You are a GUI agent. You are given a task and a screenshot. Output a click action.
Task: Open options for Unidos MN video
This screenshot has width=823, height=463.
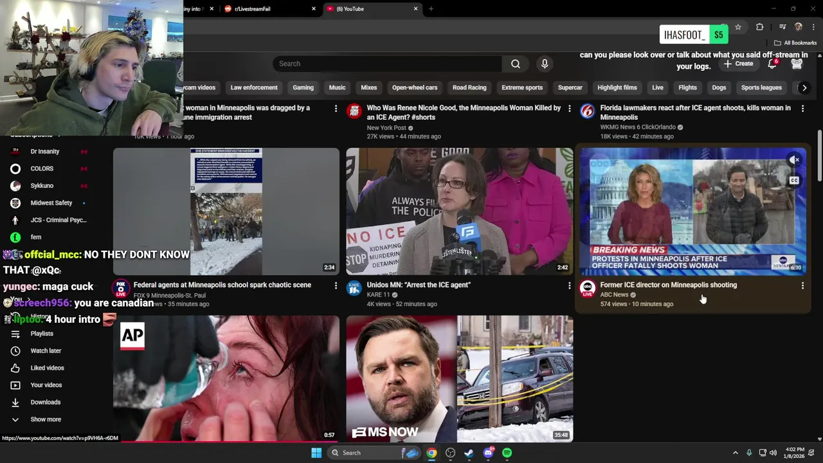tap(569, 286)
